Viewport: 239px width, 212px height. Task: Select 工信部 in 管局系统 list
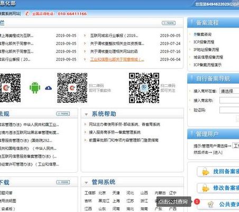click(x=90, y=193)
